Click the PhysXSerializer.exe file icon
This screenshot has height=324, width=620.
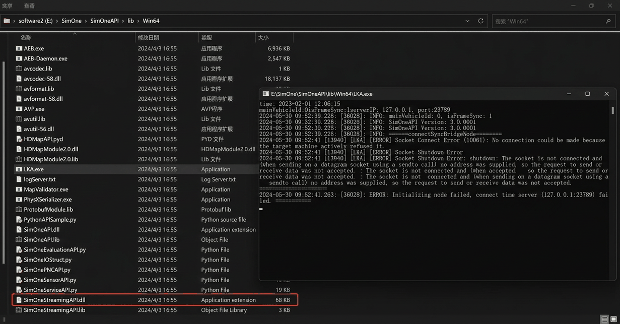[x=19, y=200]
